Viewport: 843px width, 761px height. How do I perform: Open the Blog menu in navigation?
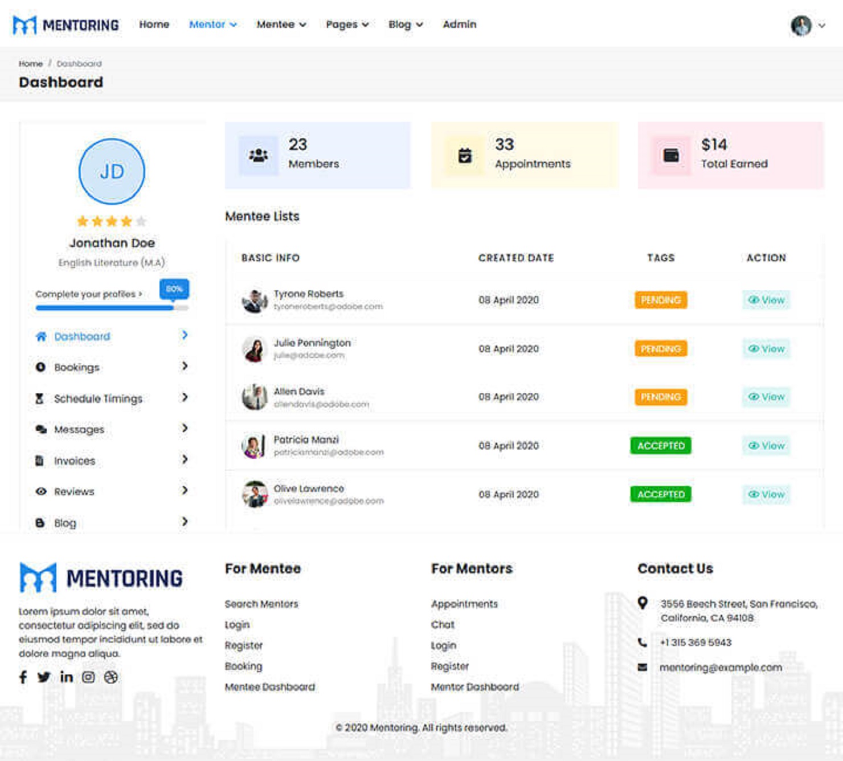click(405, 24)
